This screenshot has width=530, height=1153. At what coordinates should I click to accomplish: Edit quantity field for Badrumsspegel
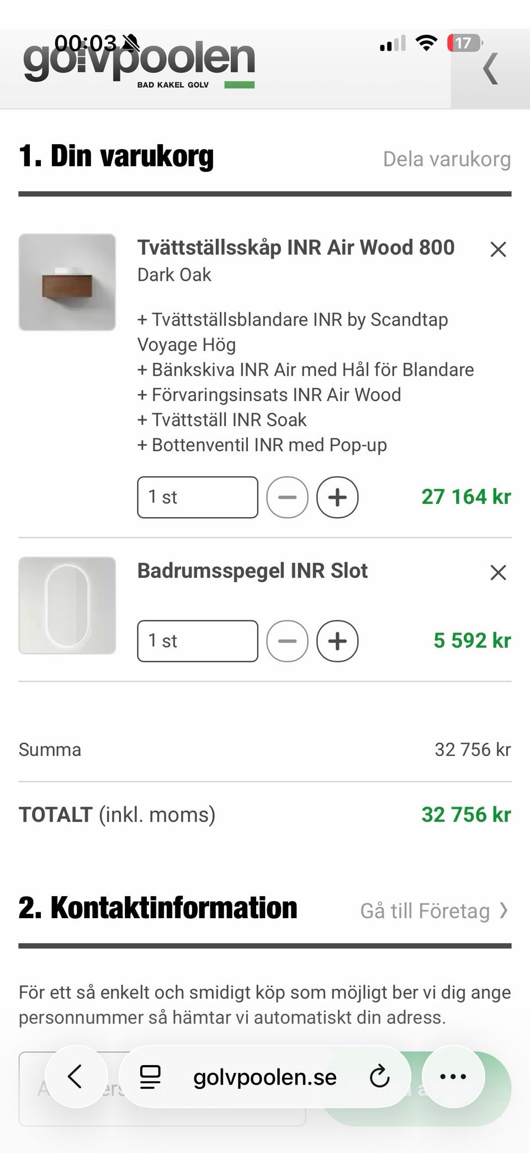[x=197, y=641]
